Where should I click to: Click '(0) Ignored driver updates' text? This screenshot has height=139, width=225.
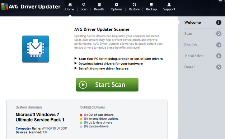tap(101, 119)
